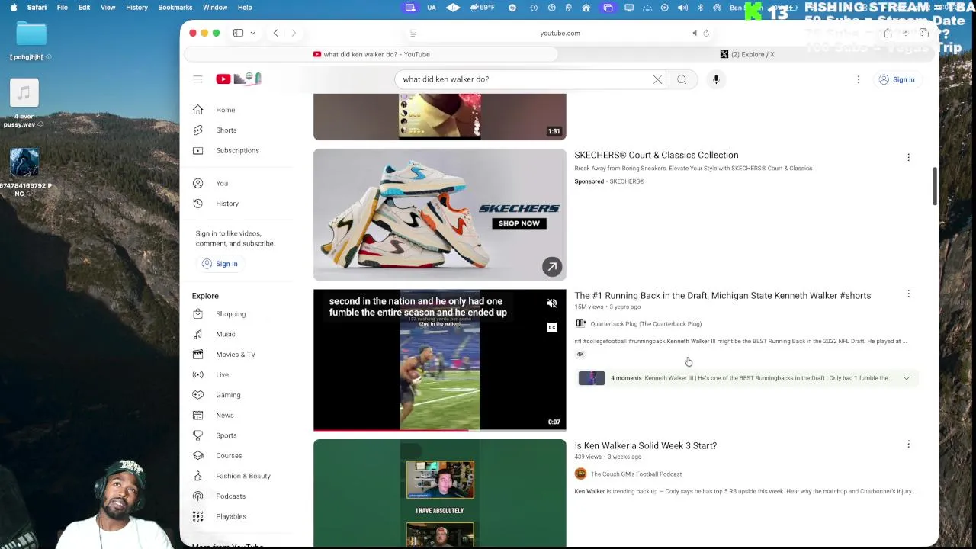Select the '4 ever' wav file on desktop

tap(24, 94)
